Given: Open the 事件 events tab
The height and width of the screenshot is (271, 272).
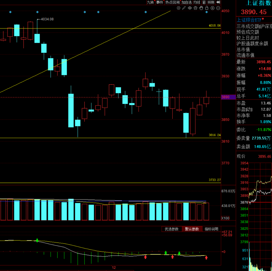Looking at the screenshot, I should pyautogui.click(x=159, y=2).
